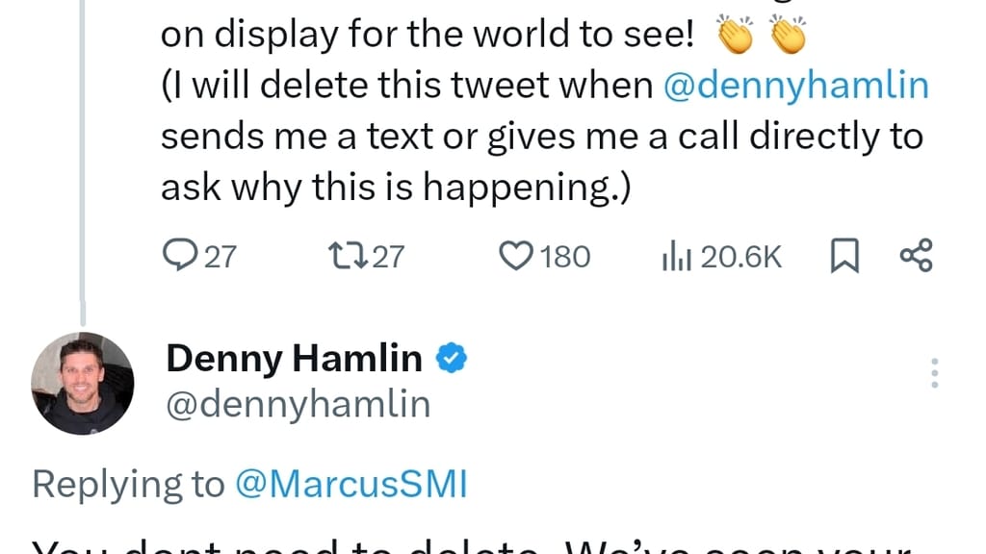Like the tweet with the heart icon
Image resolution: width=986 pixels, height=554 pixels.
516,256
